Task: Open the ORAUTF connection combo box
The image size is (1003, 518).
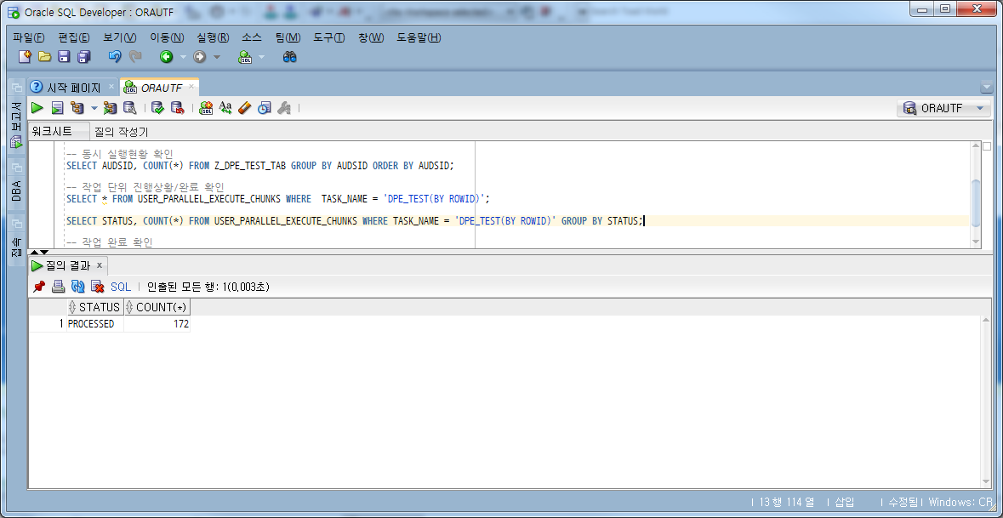Action: point(943,108)
